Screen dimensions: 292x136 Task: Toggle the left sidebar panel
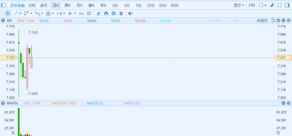click(x=3, y=5)
